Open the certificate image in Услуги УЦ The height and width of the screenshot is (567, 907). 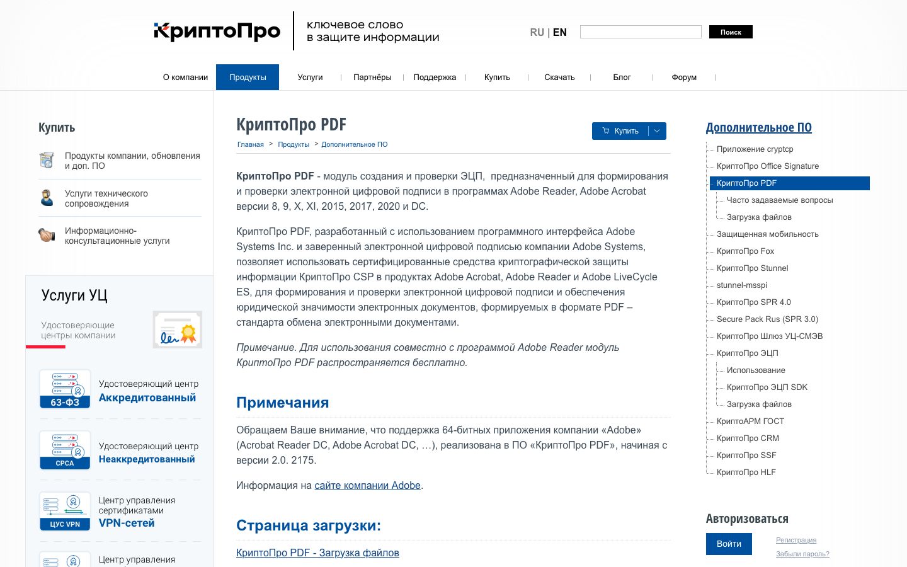[x=178, y=329]
